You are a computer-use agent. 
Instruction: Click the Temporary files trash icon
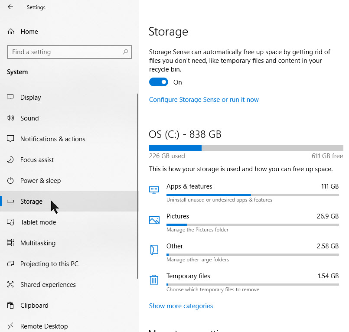coord(154,280)
